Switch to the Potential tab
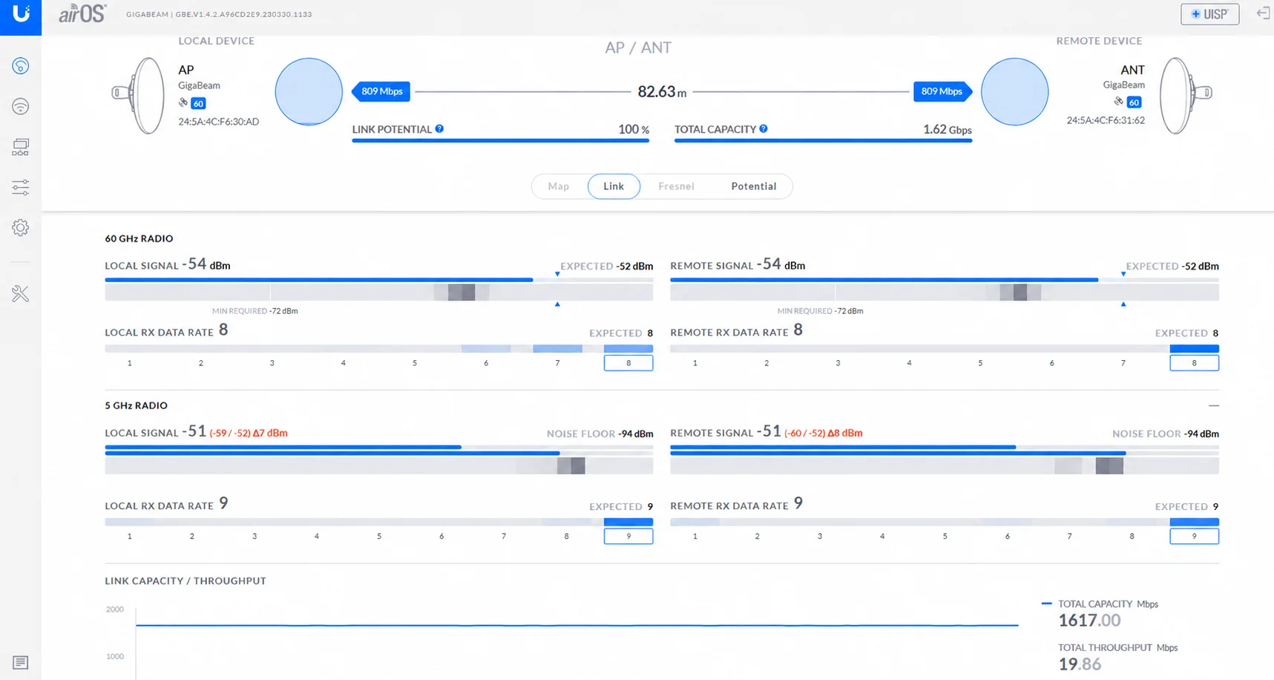This screenshot has width=1274, height=680. pyautogui.click(x=754, y=186)
